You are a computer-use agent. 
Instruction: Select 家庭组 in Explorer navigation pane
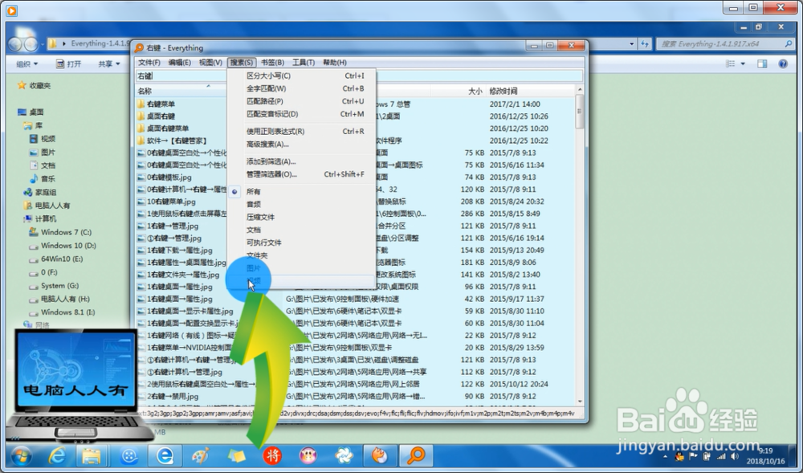coord(46,193)
